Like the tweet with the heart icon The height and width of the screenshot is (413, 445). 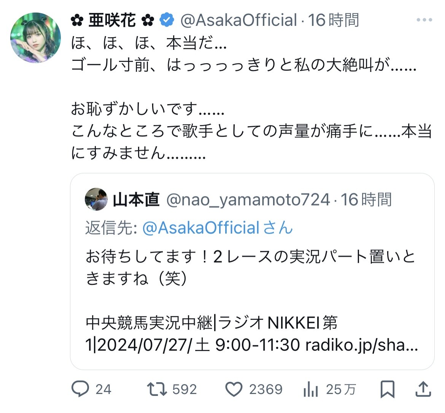pos(234,389)
